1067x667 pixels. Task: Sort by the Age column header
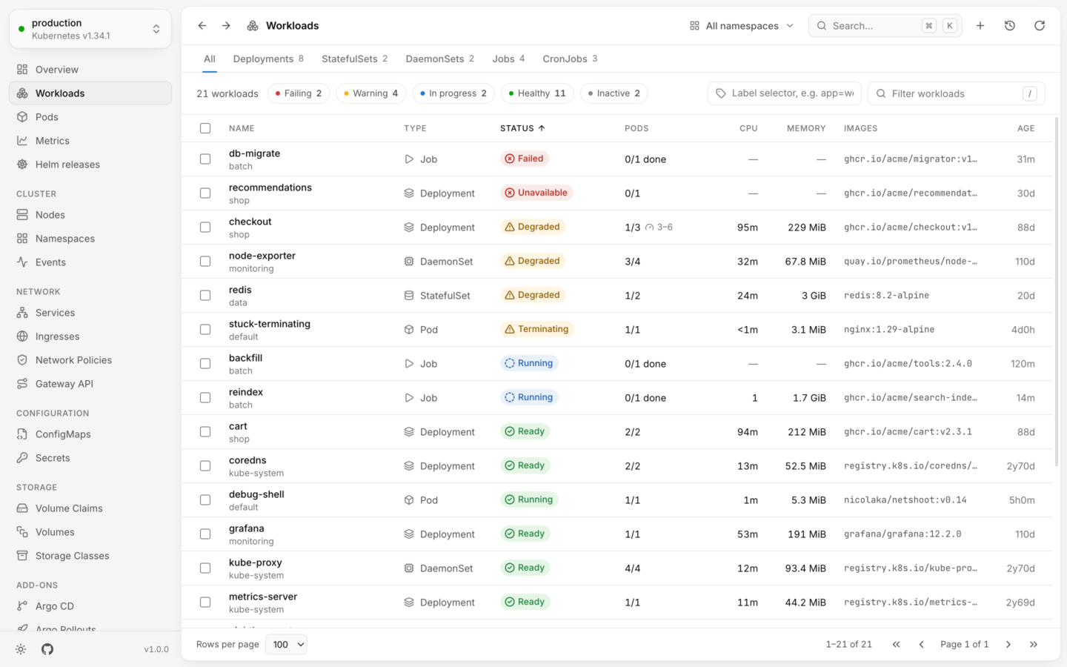pos(1026,128)
